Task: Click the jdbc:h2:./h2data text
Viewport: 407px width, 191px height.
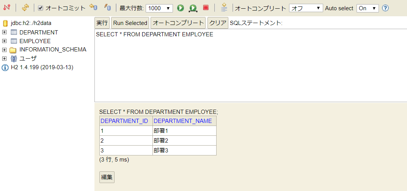Action: (x=31, y=23)
